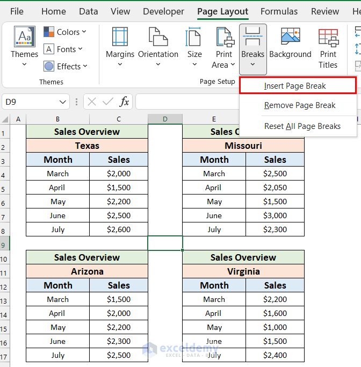Switch to the Home tab
This screenshot has height=367, width=361.
pyautogui.click(x=54, y=11)
